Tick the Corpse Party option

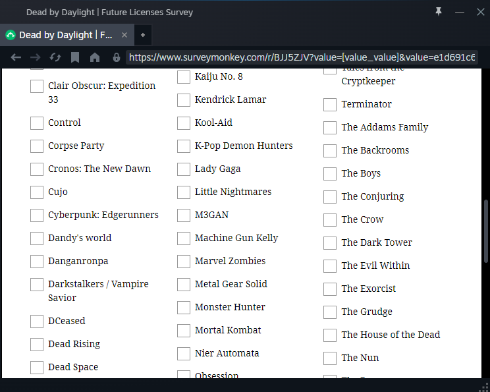pos(37,146)
